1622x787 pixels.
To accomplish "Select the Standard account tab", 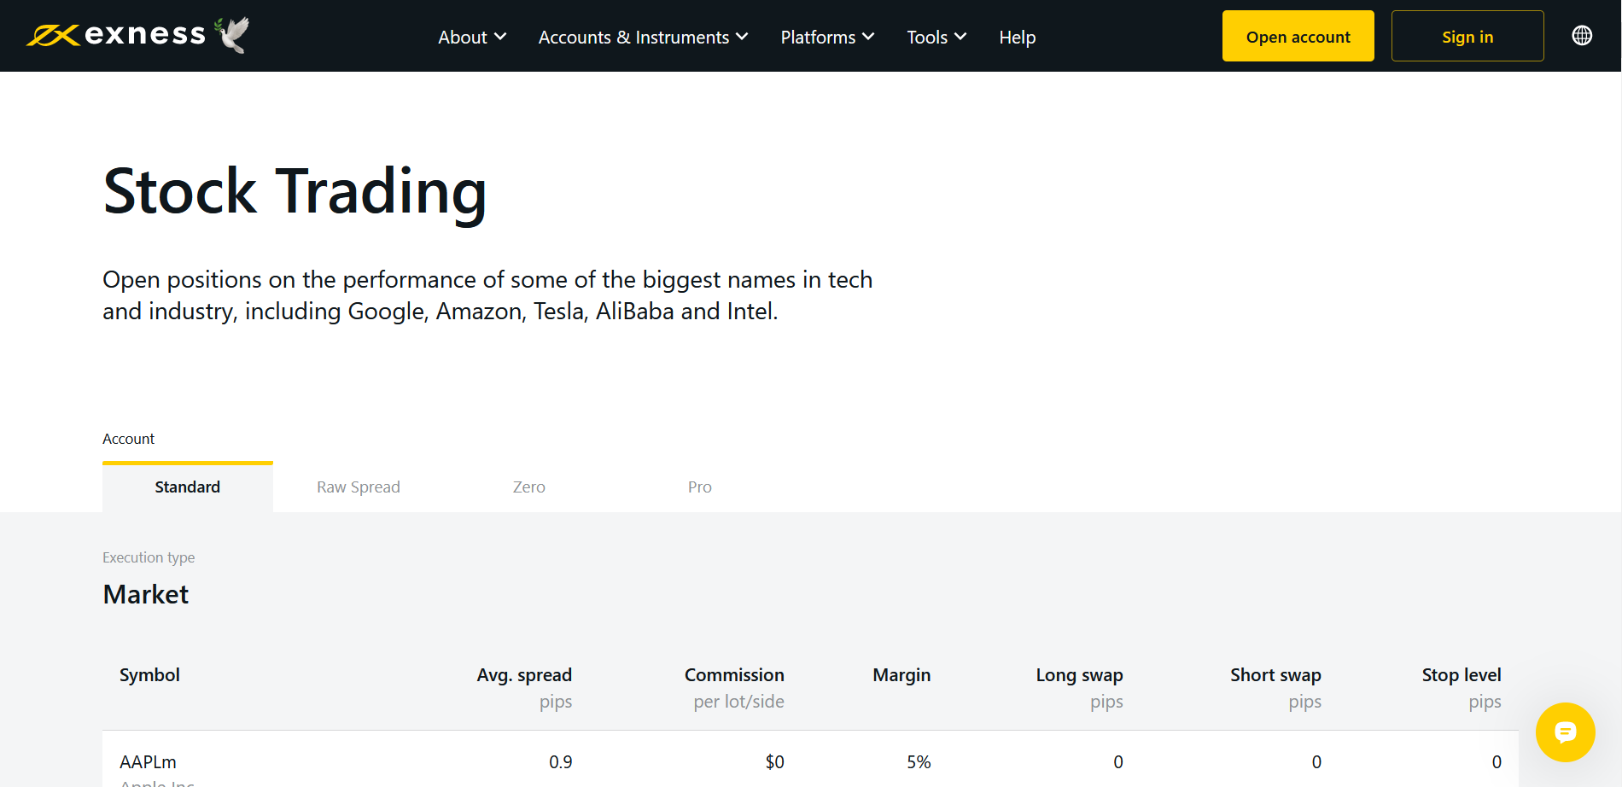I will click(x=188, y=487).
